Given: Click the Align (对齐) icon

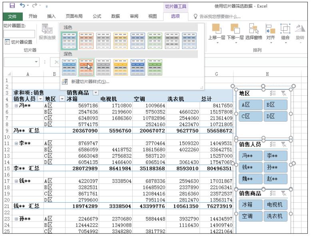Looking at the screenshot, I should pos(271,29).
